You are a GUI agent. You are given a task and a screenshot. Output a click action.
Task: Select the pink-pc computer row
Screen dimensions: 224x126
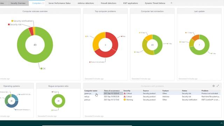click(152, 100)
